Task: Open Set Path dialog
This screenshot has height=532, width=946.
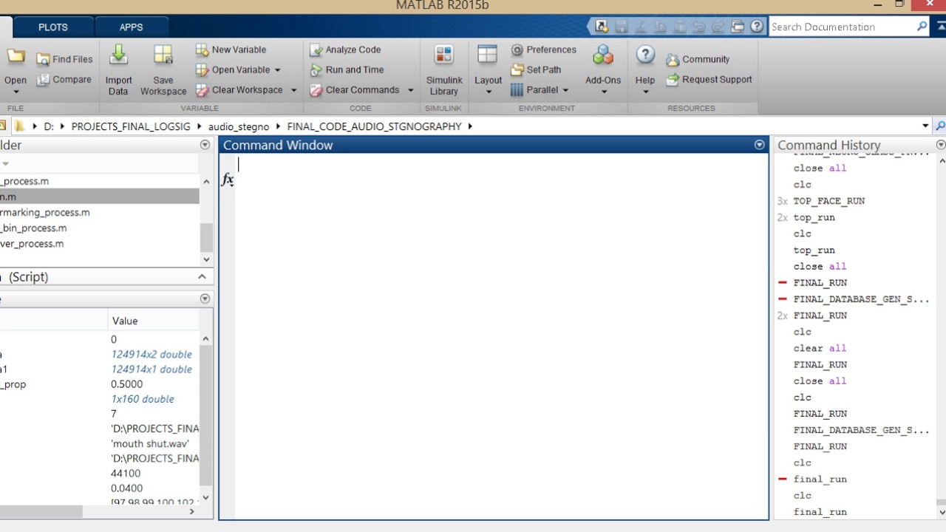Action: 536,69
